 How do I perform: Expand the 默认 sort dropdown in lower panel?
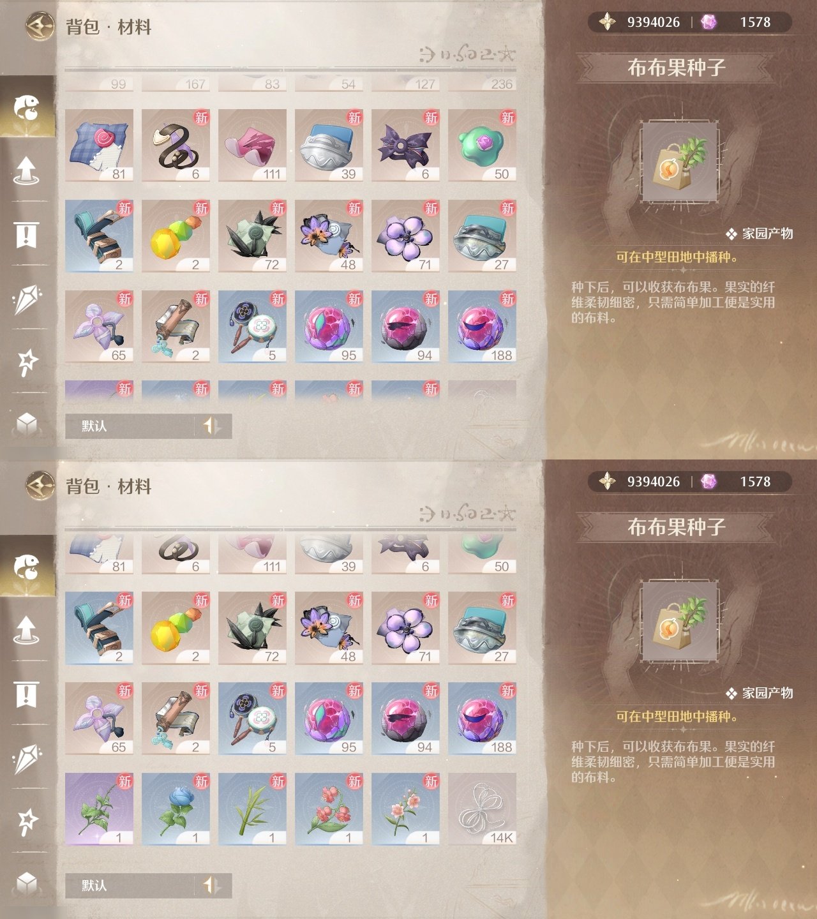pos(130,886)
